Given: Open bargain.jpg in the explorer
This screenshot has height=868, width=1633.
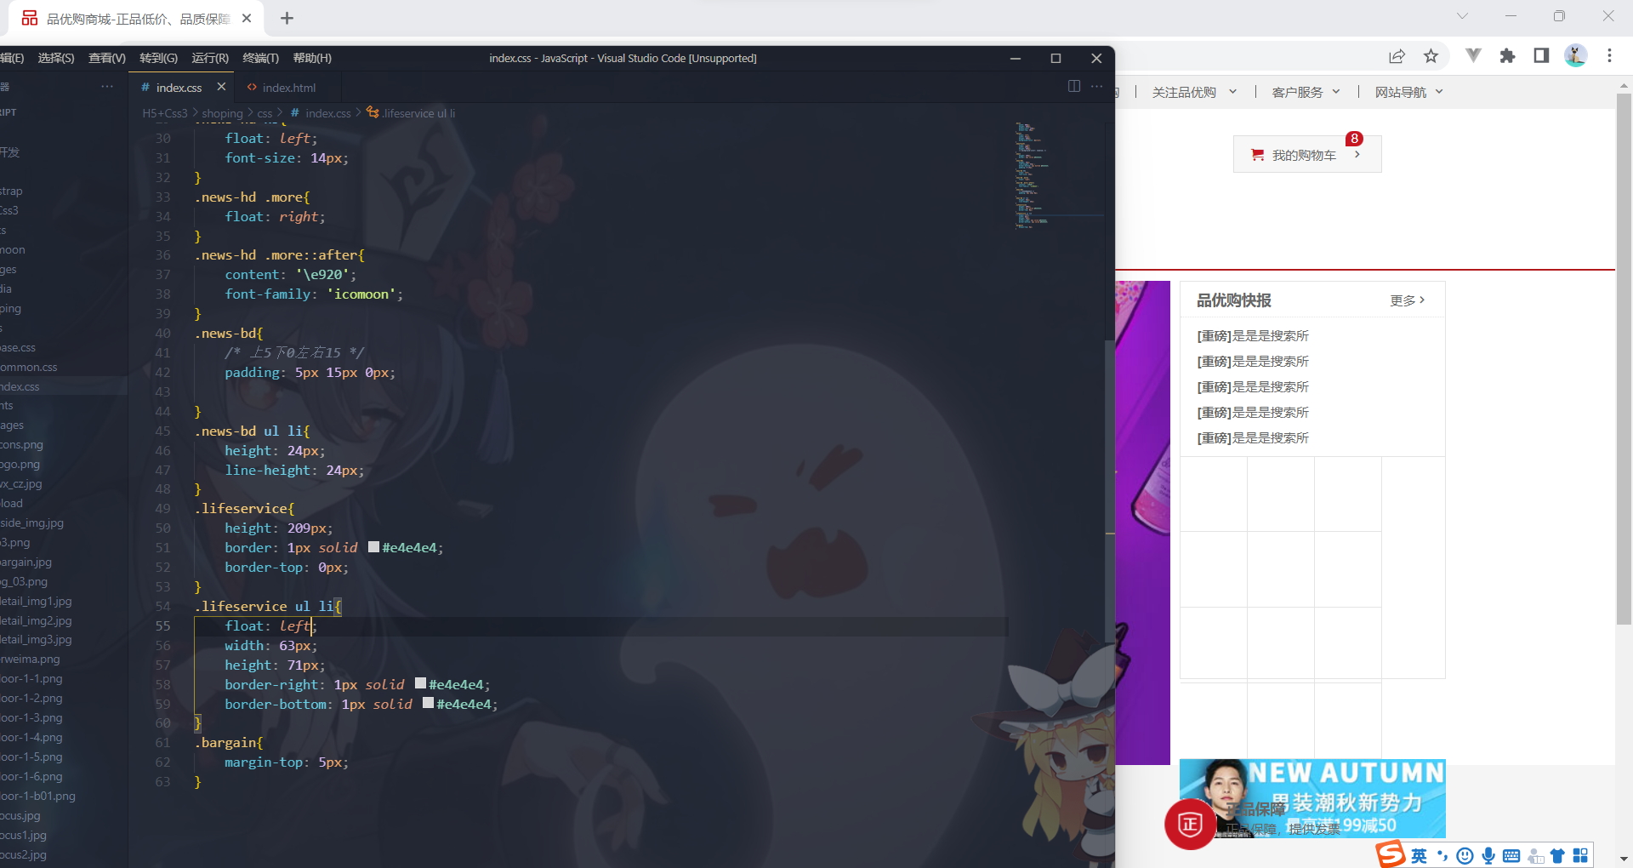Looking at the screenshot, I should tap(26, 562).
